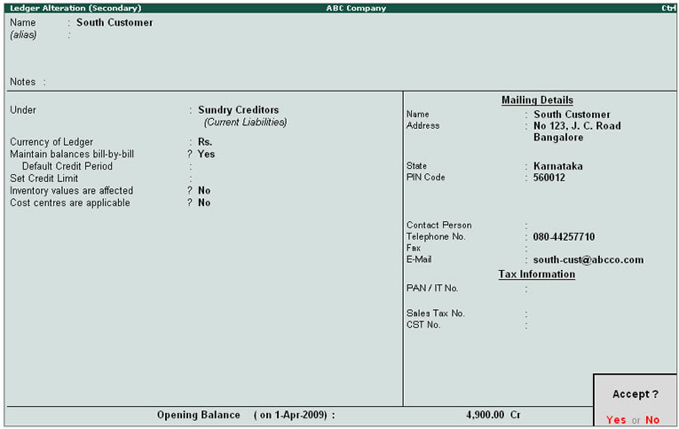Viewport: 679px width, 429px height.
Task: Click the (on 1-Apr-2009) date text
Action: (x=290, y=415)
